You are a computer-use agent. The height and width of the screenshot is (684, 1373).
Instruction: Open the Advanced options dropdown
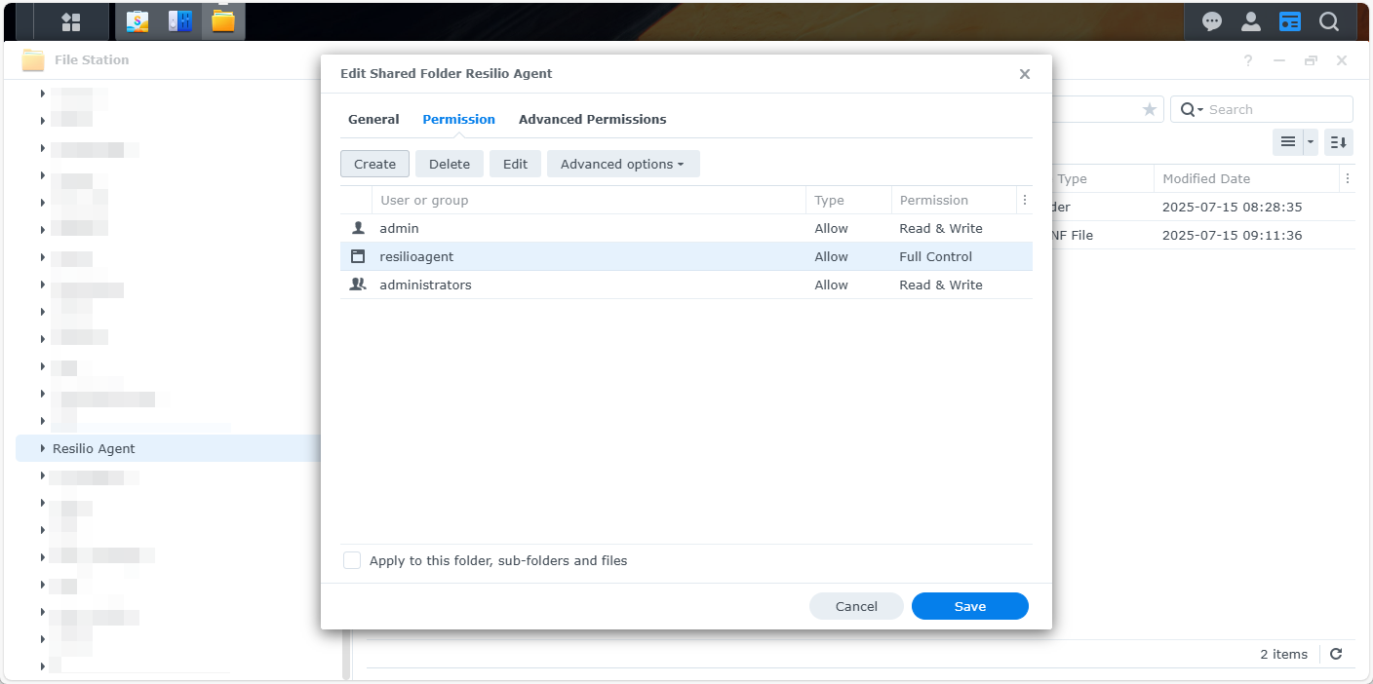point(622,164)
